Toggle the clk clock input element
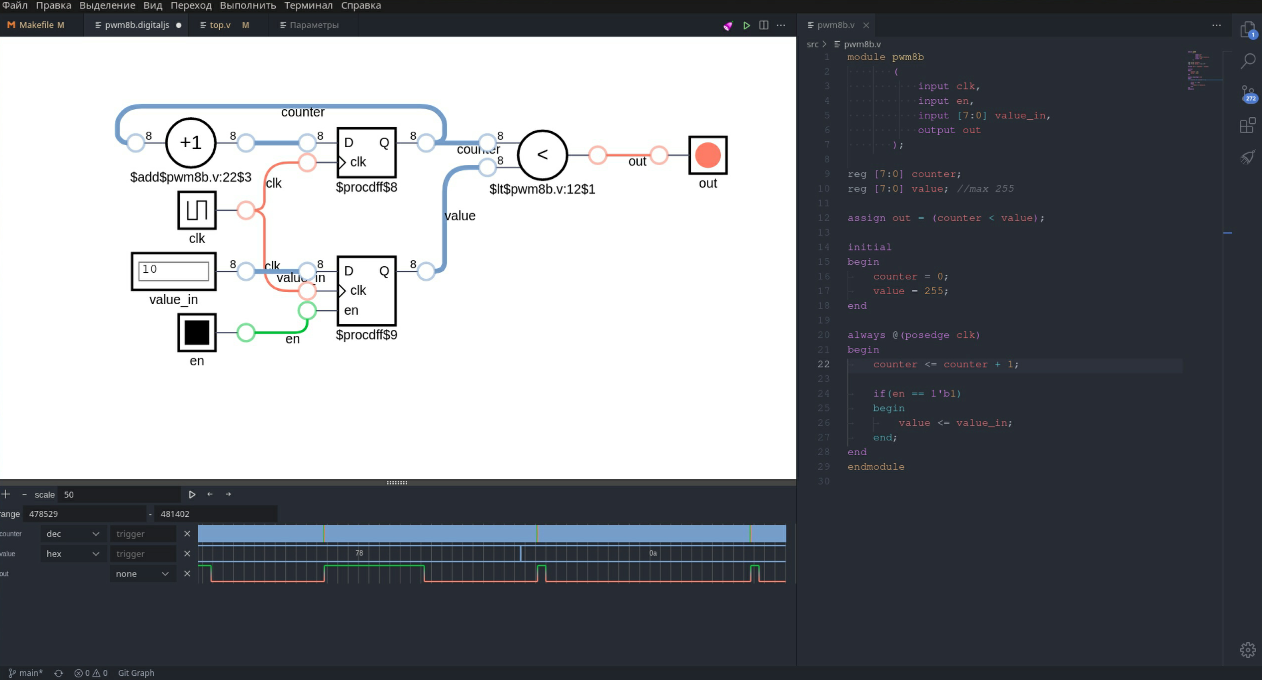This screenshot has height=680, width=1262. click(x=196, y=210)
